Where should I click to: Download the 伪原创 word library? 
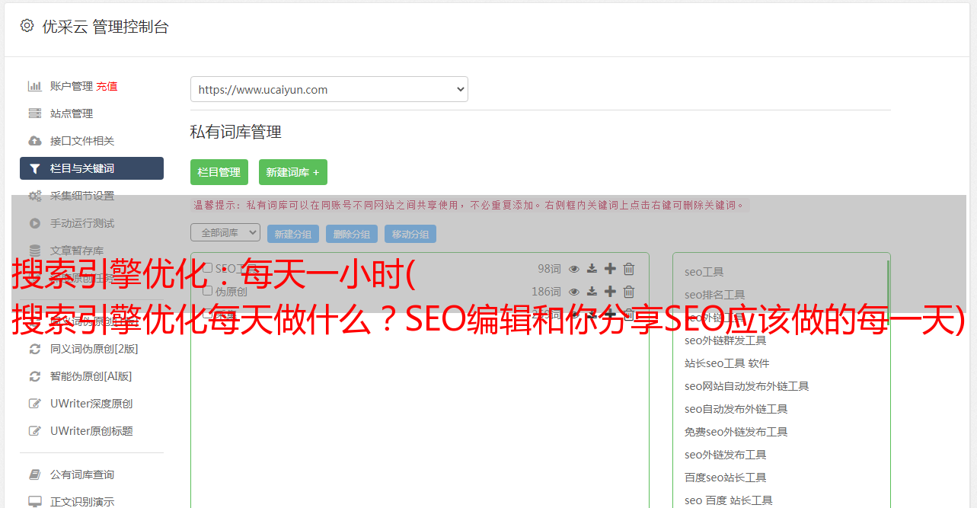pyautogui.click(x=592, y=292)
